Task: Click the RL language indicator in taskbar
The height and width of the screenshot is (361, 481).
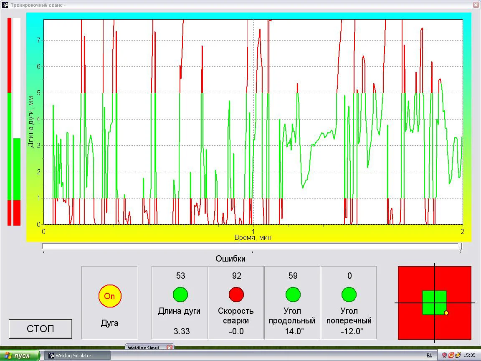Action: point(429,356)
